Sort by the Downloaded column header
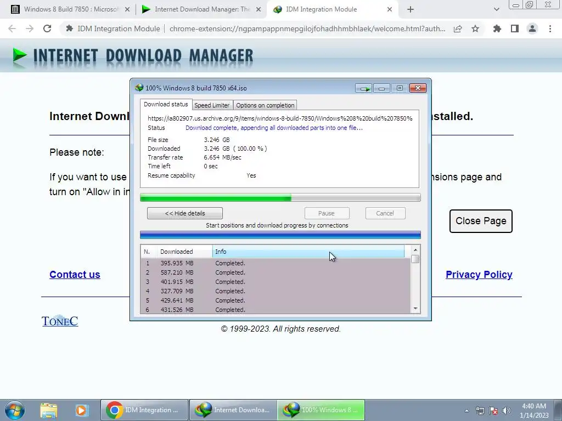The width and height of the screenshot is (562, 421). pyautogui.click(x=184, y=252)
